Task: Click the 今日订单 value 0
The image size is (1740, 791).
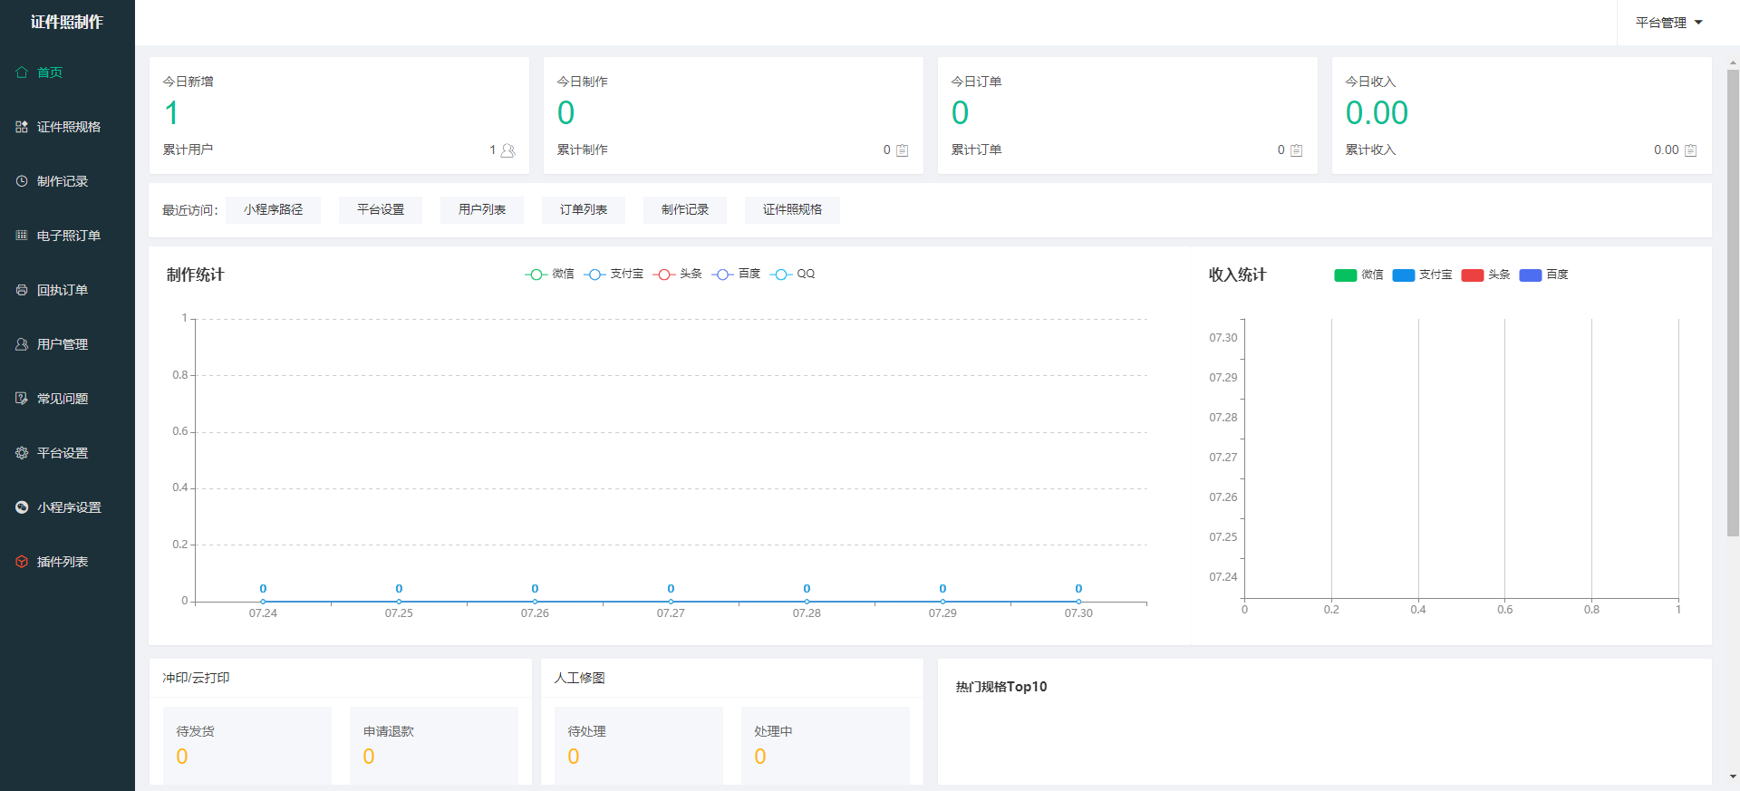Action: point(960,113)
